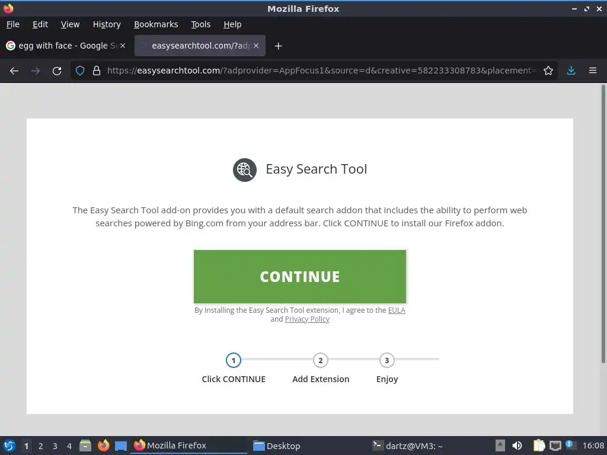Click the network tray icon

pyautogui.click(x=555, y=446)
